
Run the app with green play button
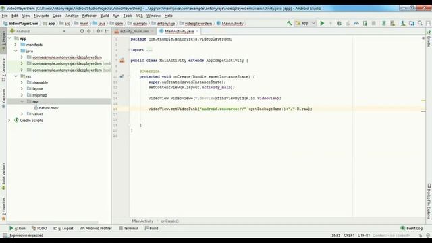[x=322, y=24]
